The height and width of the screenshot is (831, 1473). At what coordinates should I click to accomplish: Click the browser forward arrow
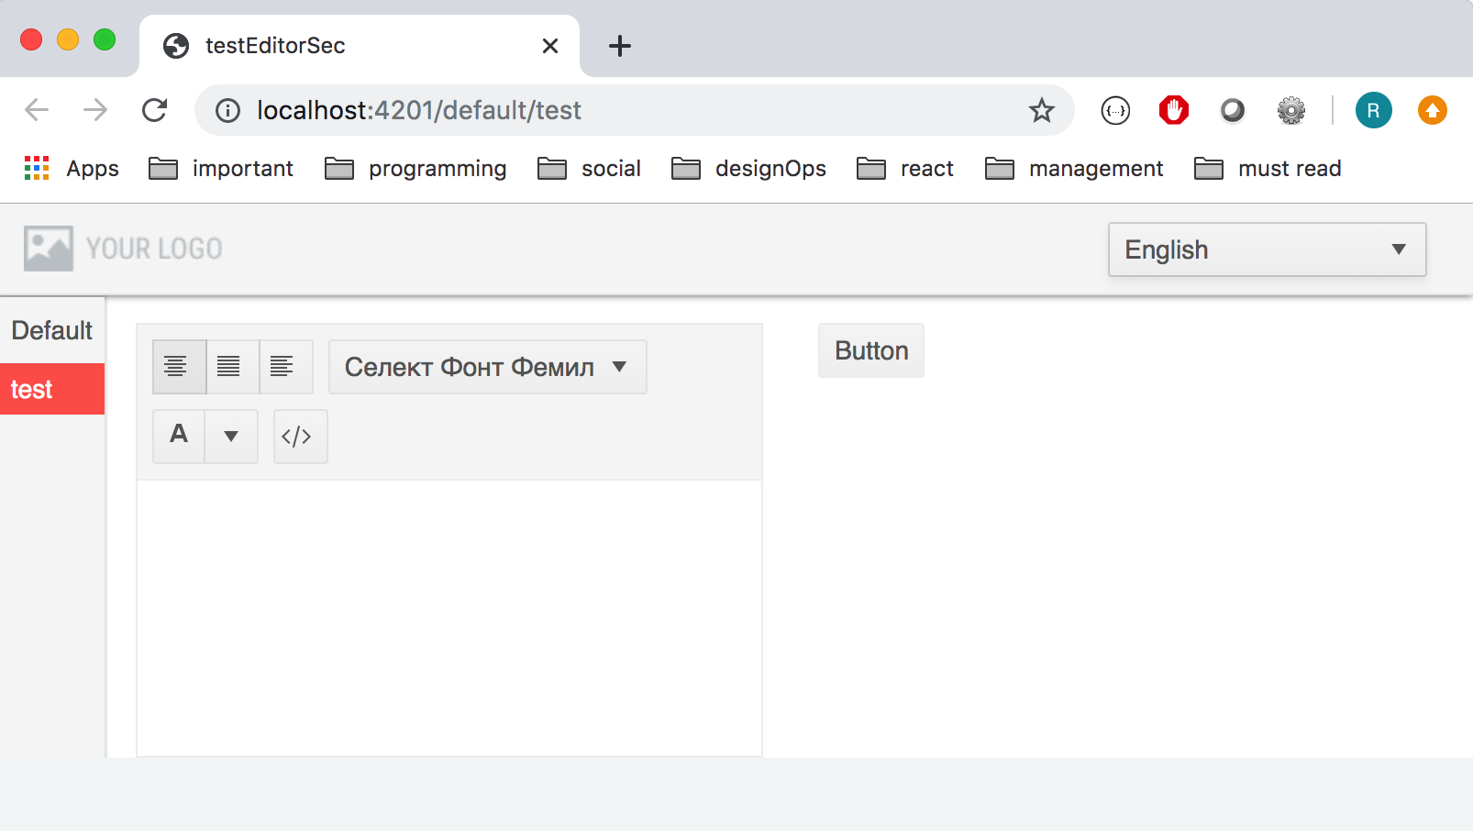(x=95, y=110)
